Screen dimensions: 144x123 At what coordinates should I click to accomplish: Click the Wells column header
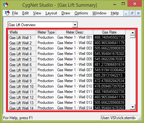click(22, 32)
